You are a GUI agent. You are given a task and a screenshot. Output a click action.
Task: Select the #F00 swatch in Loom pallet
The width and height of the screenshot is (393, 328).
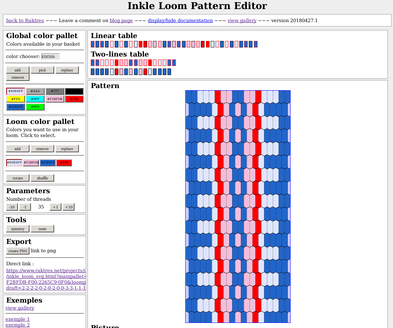(64, 162)
